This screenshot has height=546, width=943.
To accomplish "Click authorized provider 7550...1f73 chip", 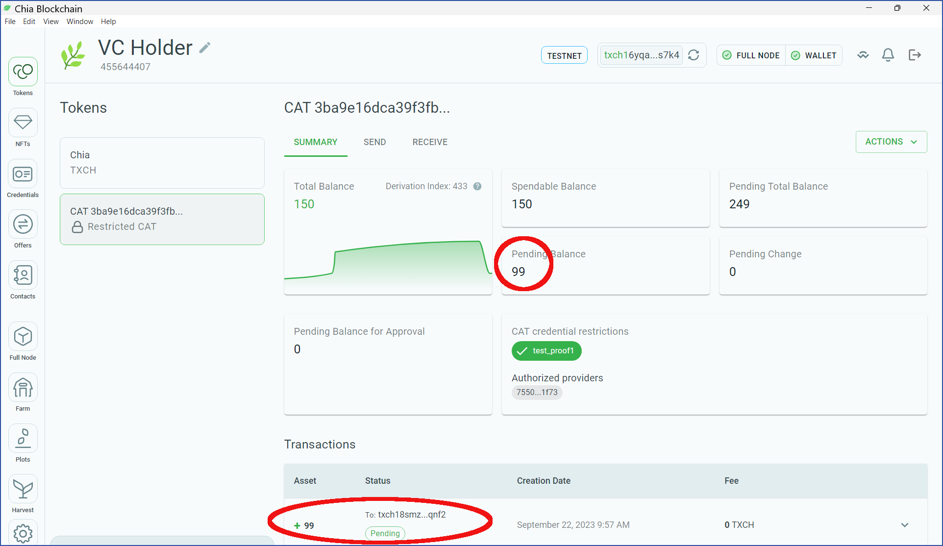I will tap(537, 393).
